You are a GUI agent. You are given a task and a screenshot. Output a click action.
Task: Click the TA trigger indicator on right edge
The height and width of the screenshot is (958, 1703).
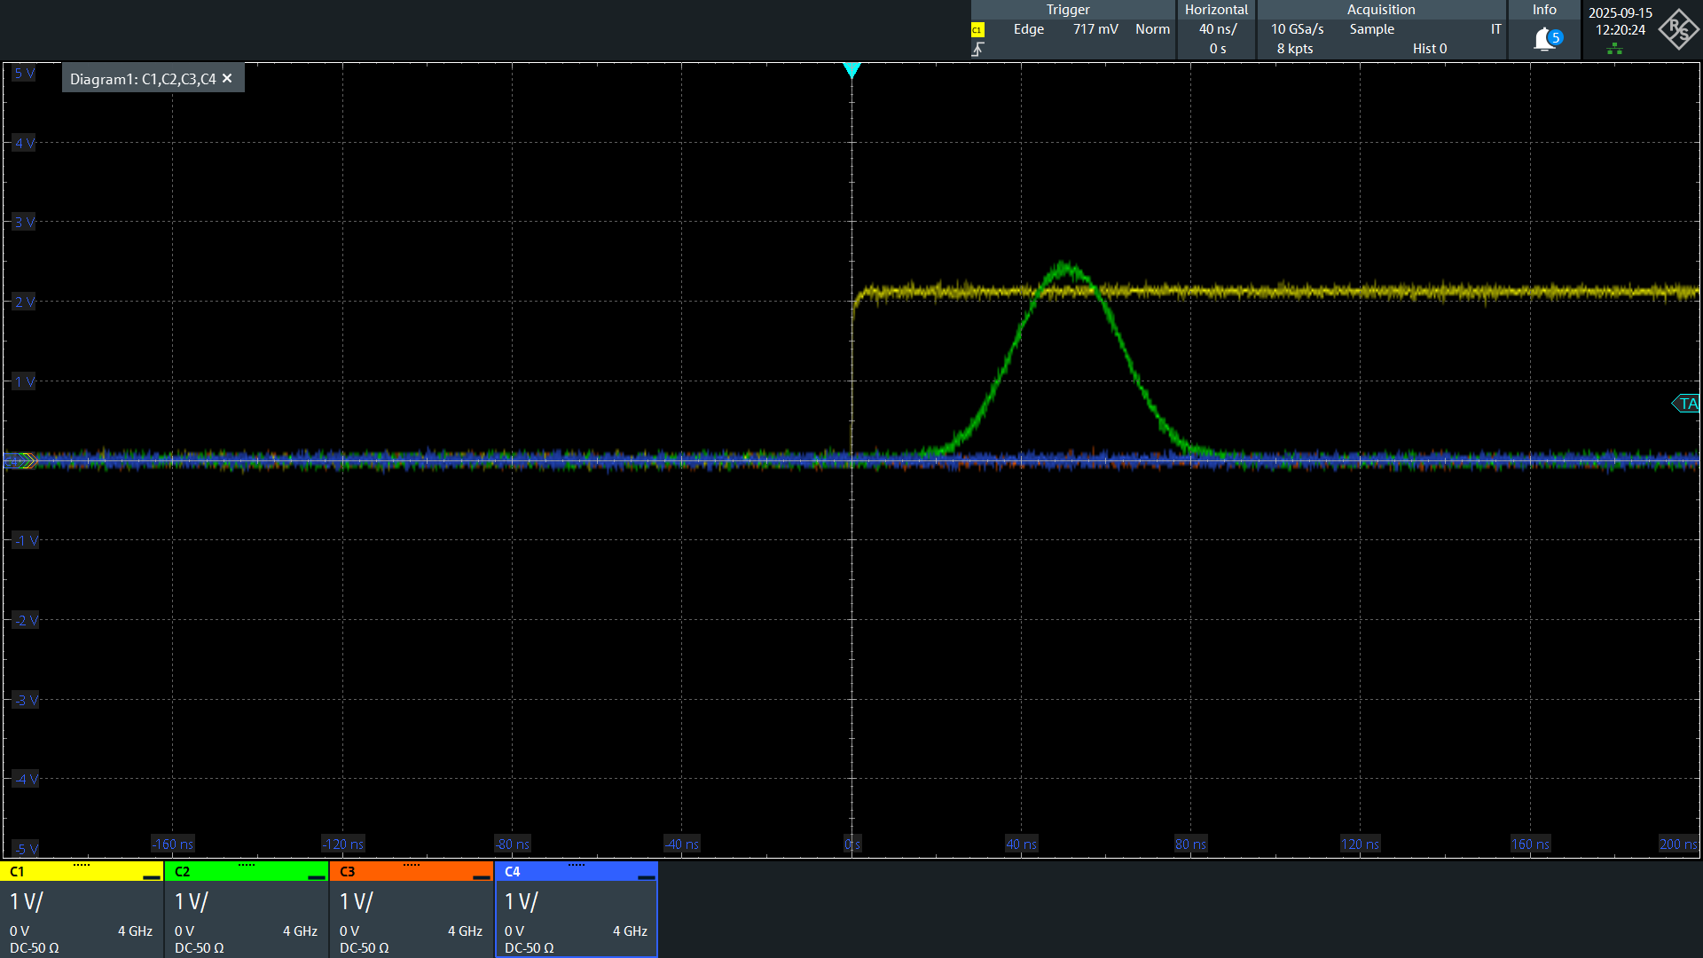coord(1688,404)
